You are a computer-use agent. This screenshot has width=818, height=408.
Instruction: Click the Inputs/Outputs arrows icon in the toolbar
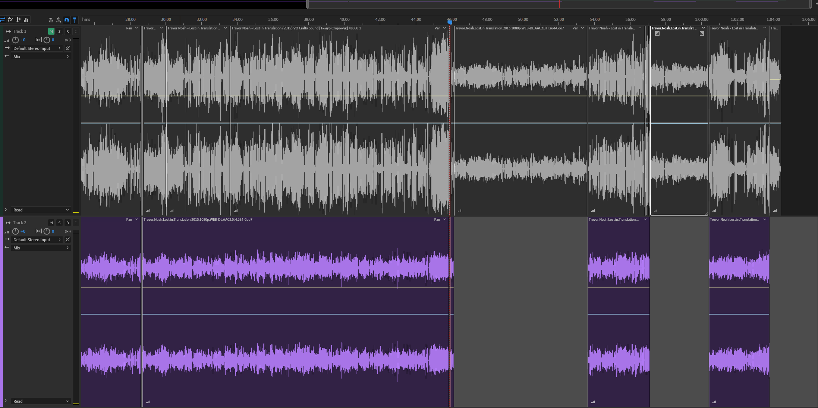pyautogui.click(x=3, y=20)
